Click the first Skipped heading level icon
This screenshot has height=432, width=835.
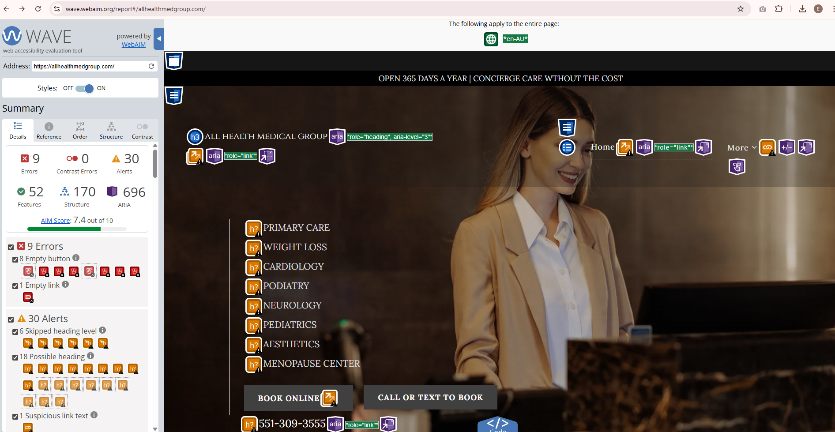pos(28,343)
